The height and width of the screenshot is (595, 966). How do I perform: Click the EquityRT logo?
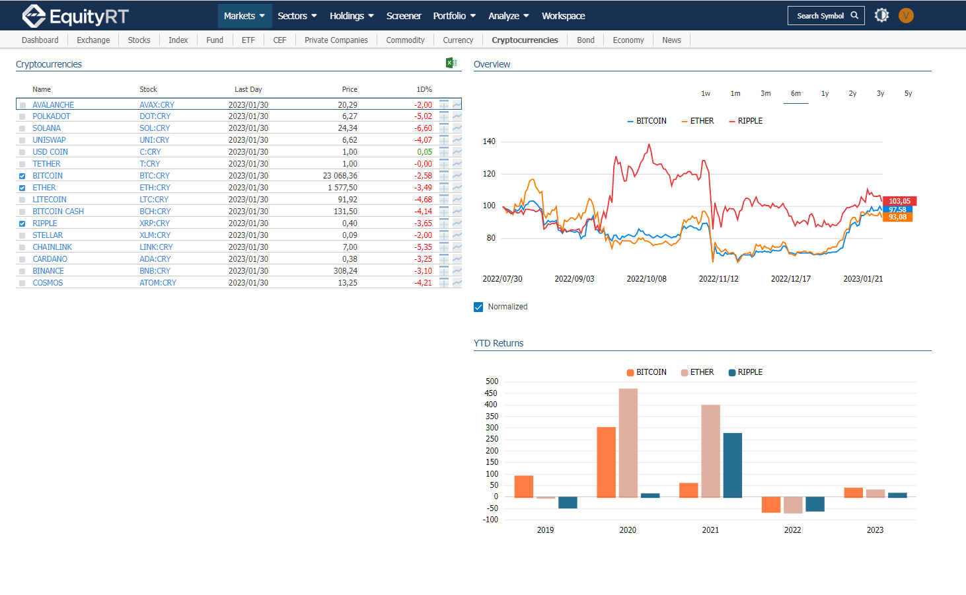coord(75,16)
